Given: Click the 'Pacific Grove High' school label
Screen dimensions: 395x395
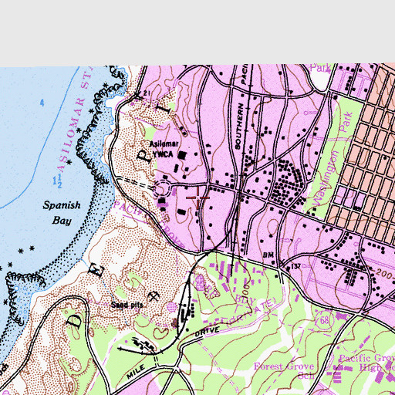Looking at the screenshot, I should (368, 363).
